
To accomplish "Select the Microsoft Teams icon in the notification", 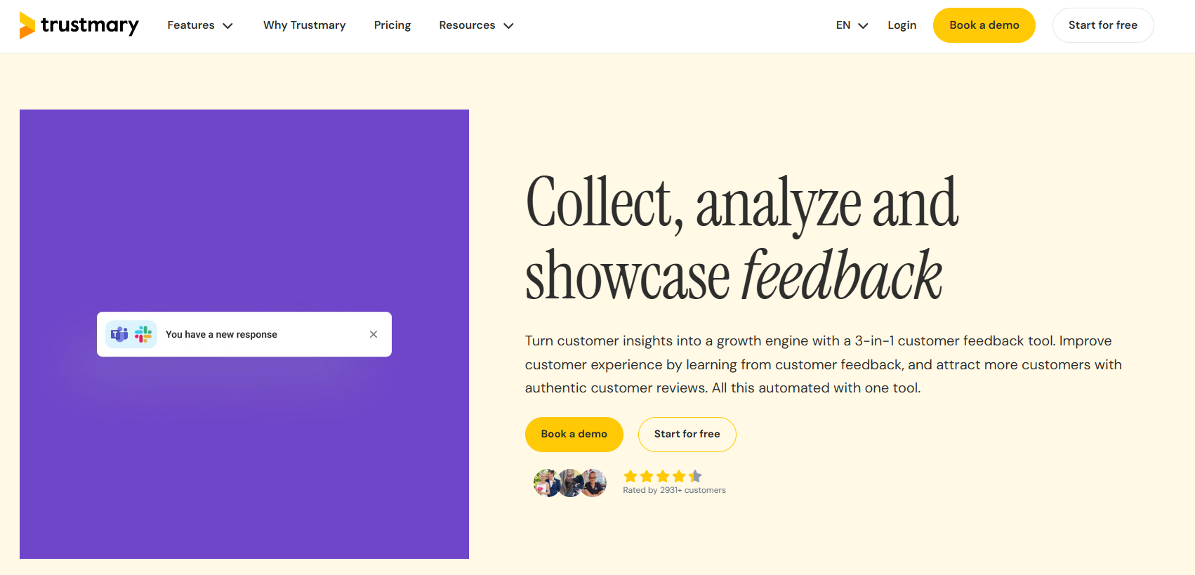I will coord(119,334).
